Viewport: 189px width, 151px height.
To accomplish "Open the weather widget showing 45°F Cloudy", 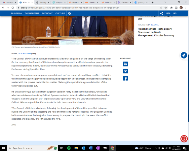I will click(x=143, y=148).
